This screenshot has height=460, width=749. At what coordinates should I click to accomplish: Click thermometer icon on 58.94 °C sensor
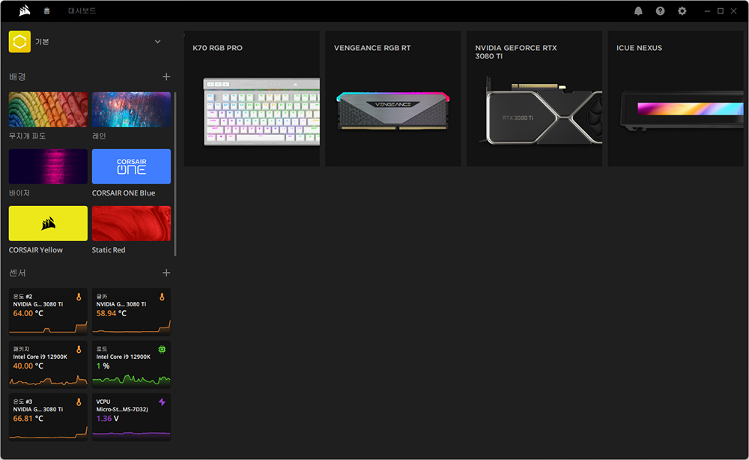tap(162, 297)
